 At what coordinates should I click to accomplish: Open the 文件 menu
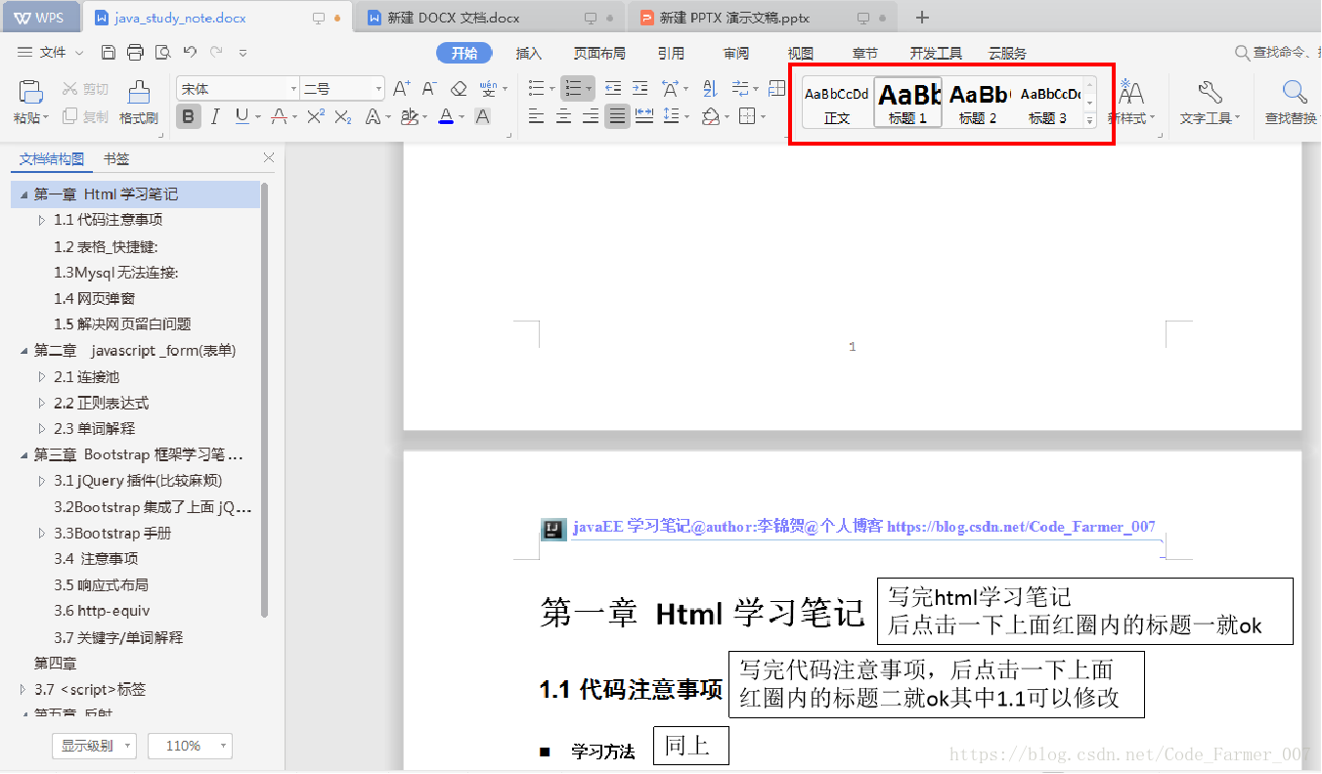51,53
